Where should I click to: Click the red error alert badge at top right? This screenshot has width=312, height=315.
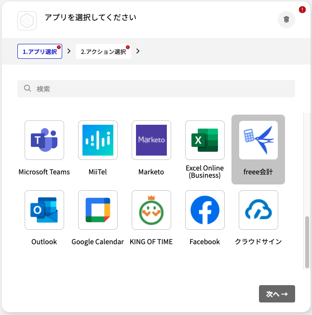click(x=302, y=10)
